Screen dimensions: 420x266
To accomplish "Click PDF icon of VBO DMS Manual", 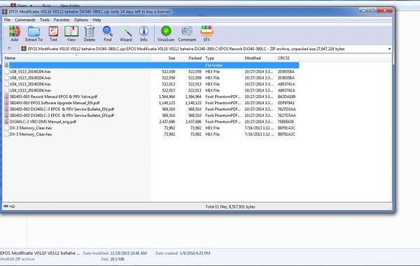I will (6, 122).
